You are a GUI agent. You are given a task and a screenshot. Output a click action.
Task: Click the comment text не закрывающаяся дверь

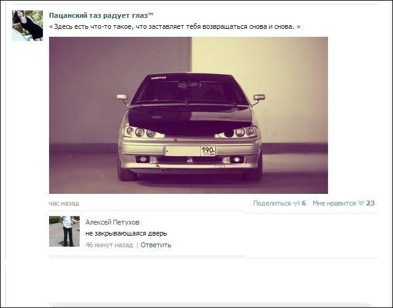tap(126, 234)
